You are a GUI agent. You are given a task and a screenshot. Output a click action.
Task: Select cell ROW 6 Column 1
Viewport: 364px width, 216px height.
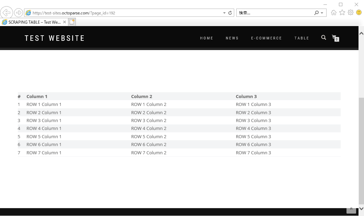[44, 145]
